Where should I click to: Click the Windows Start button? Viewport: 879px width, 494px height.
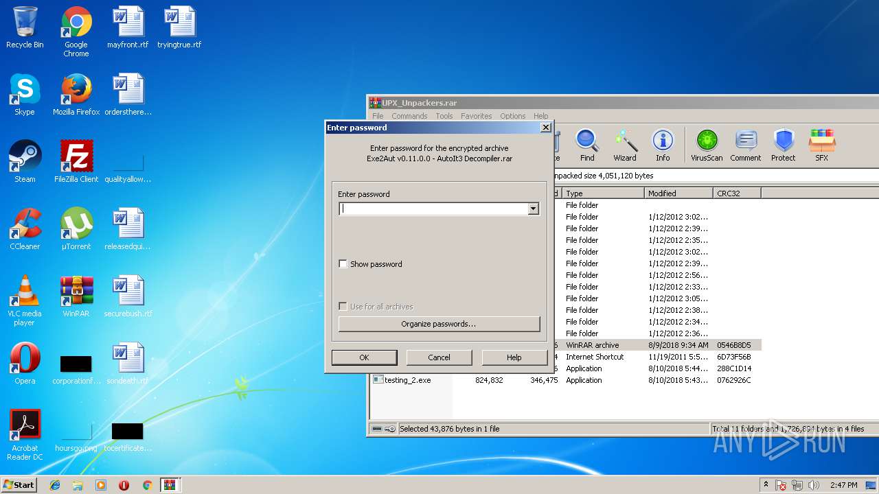(19, 485)
